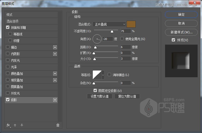Check the 颜色叠加 effect checkbox
The width and height of the screenshot is (202, 133).
tap(8, 73)
